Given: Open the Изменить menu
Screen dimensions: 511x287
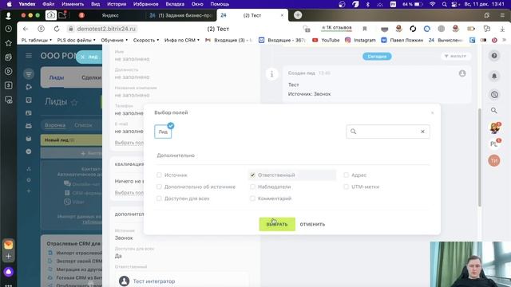Looking at the screenshot, I should point(73,4).
